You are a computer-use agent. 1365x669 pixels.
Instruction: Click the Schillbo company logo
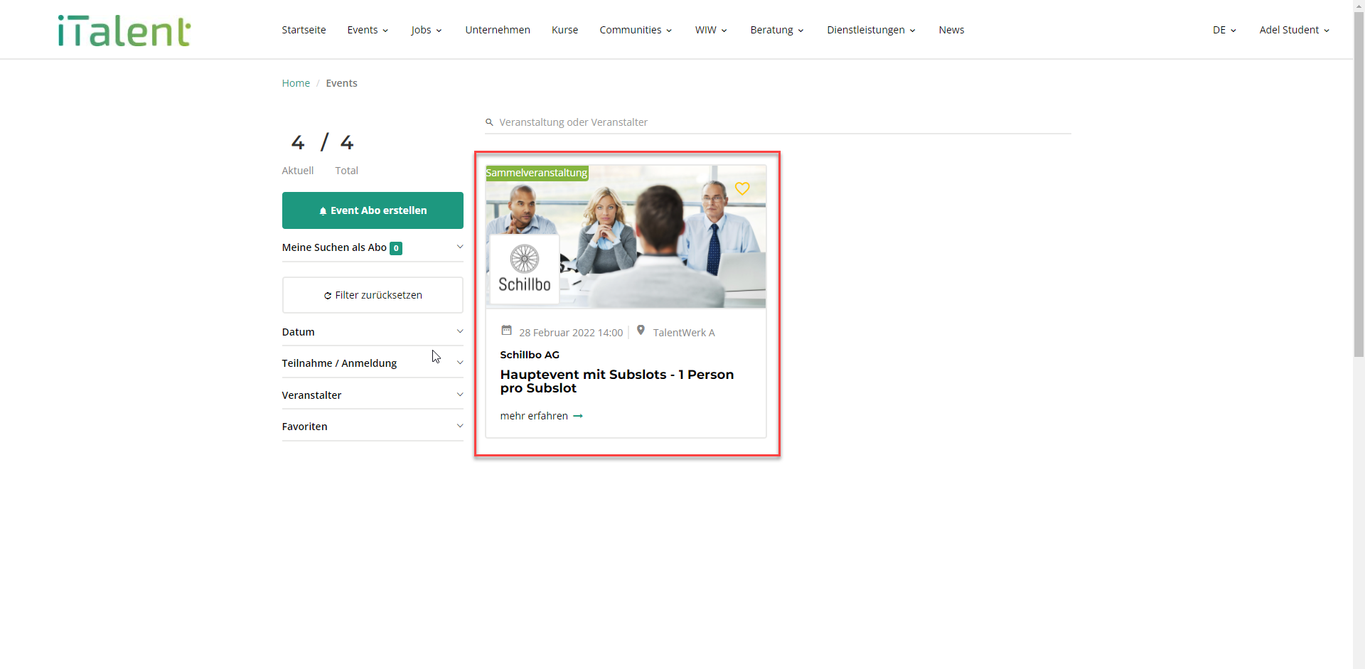(525, 269)
